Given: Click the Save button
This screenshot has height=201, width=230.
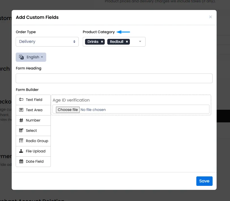Looking at the screenshot, I should [x=204, y=181].
